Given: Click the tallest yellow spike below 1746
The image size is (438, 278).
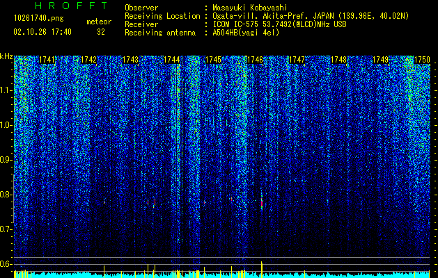Looking at the screenshot, I should (x=262, y=269).
